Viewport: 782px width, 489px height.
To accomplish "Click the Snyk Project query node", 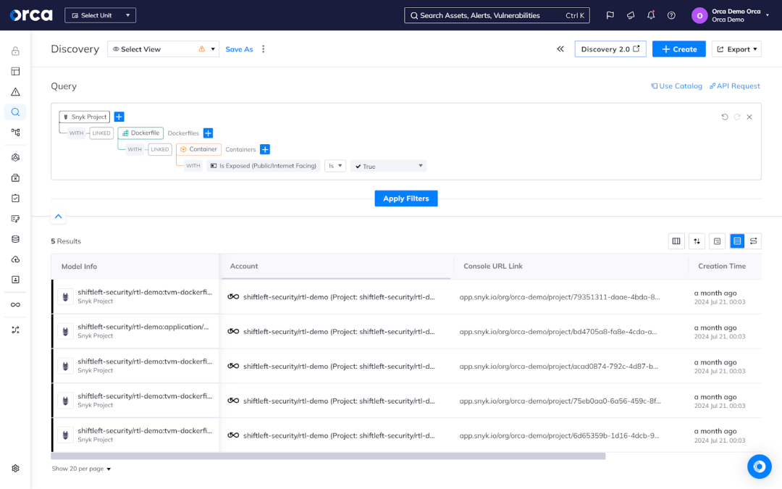I will pyautogui.click(x=84, y=117).
